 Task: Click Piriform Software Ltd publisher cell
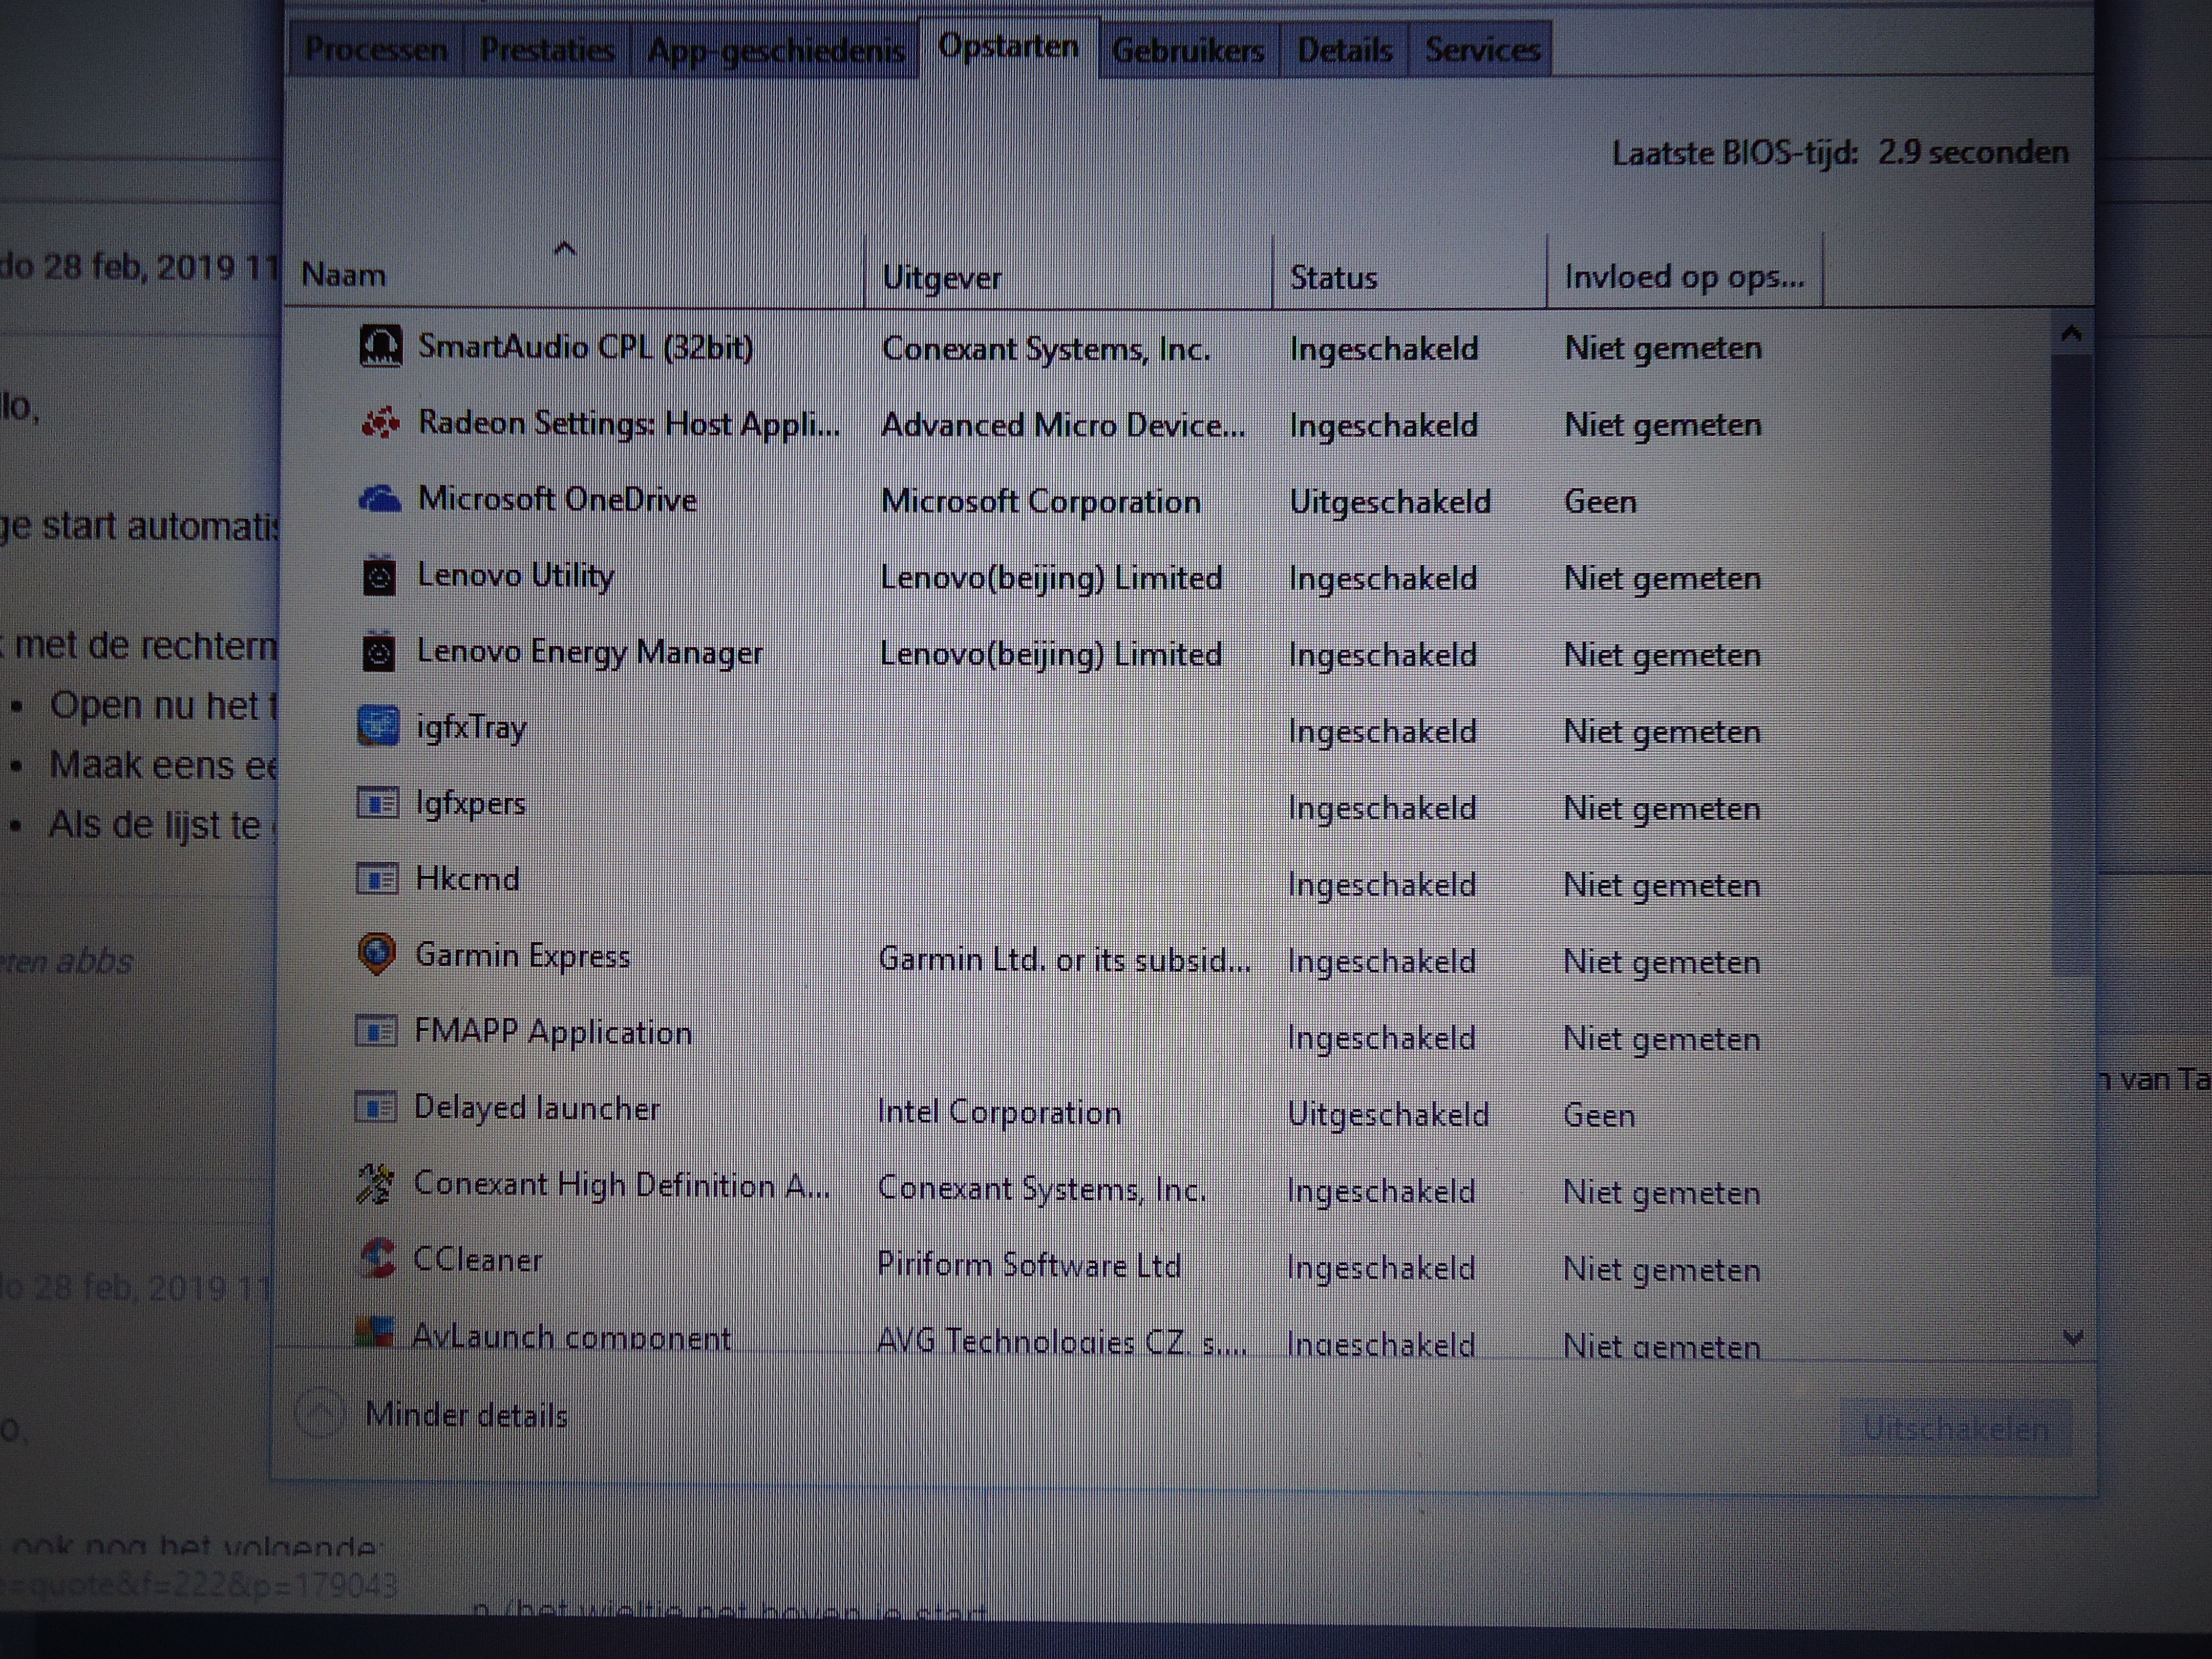coord(1028,1265)
